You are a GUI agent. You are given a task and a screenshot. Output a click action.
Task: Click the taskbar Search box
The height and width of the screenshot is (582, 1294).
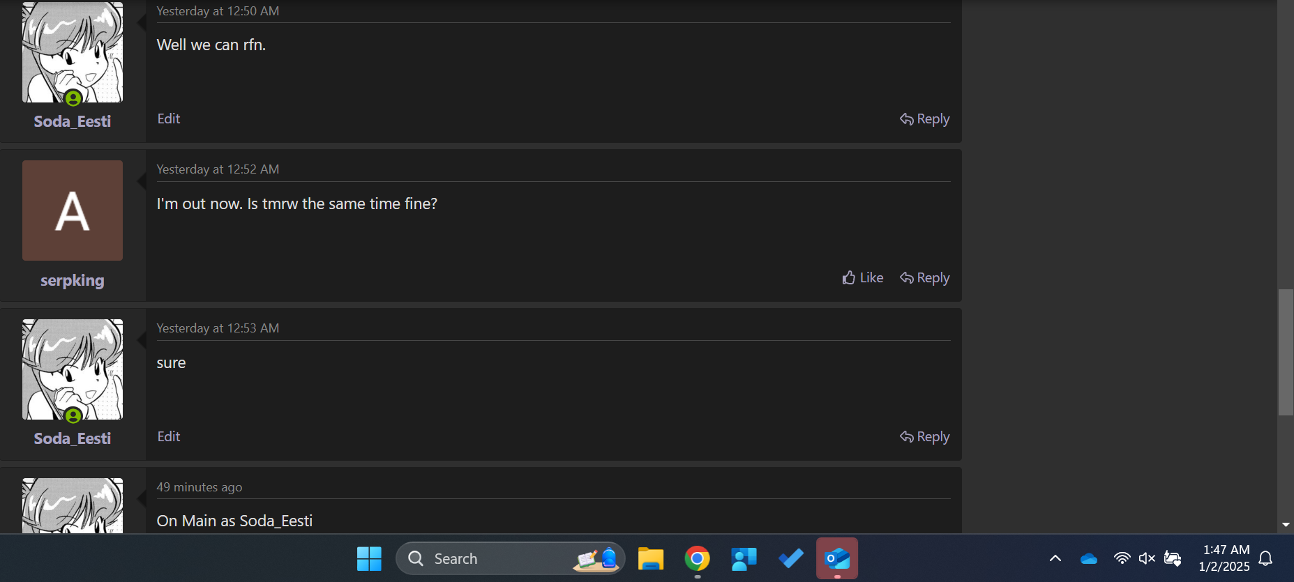coord(488,558)
